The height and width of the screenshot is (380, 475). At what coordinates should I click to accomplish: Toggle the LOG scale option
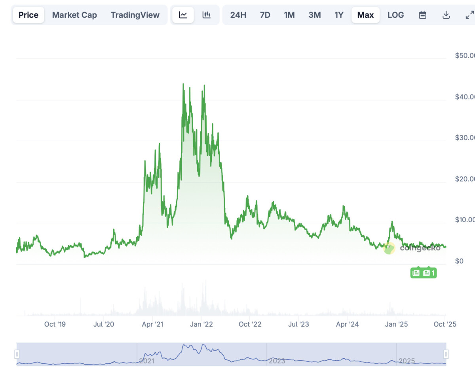pos(395,15)
